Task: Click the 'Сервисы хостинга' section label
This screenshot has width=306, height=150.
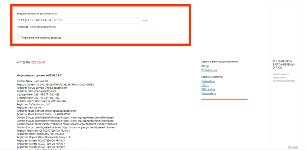Action: coord(212,77)
